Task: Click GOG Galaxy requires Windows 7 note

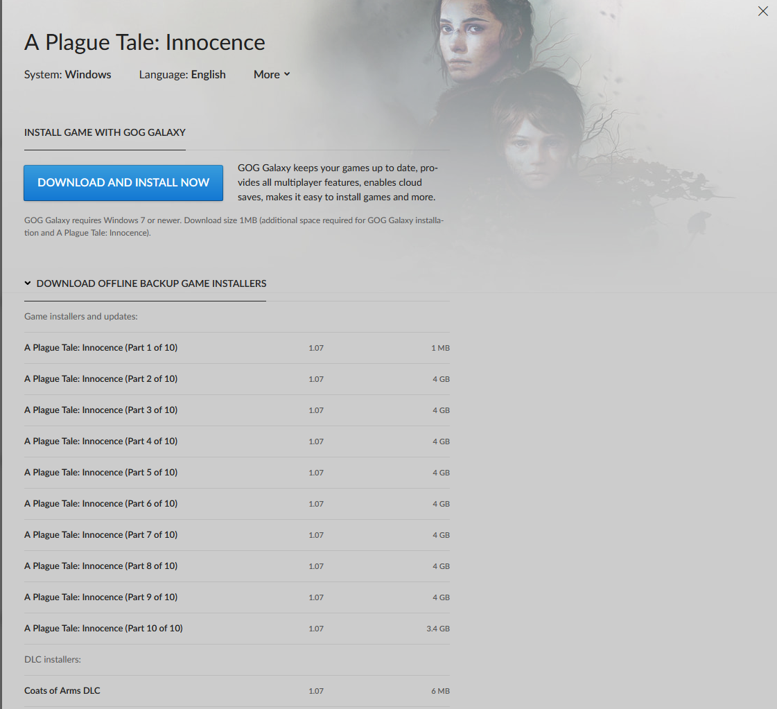Action: coord(234,227)
